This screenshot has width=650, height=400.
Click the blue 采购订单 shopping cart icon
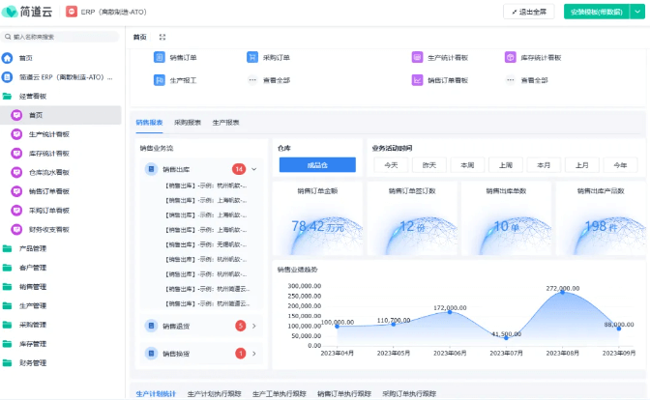pyautogui.click(x=252, y=57)
